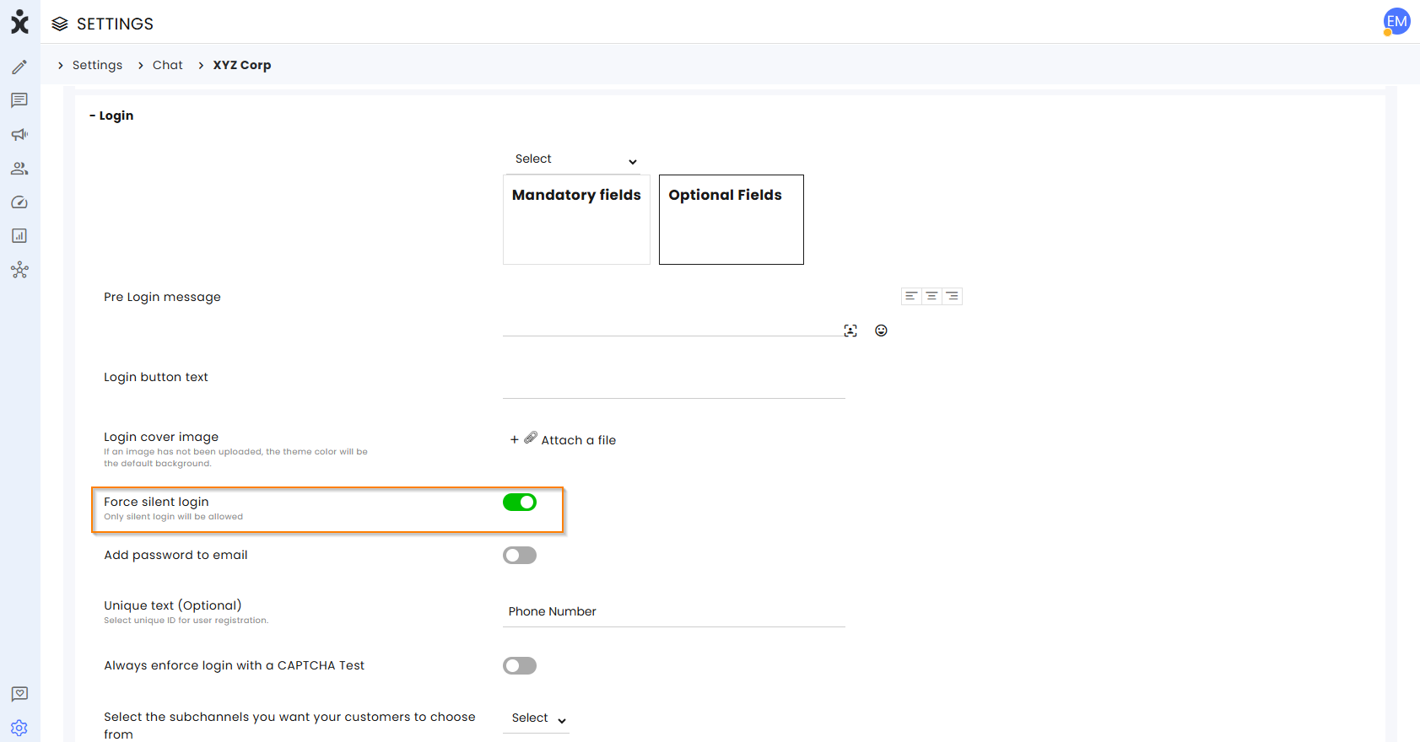Open the contacts people sidebar icon

tap(19, 169)
